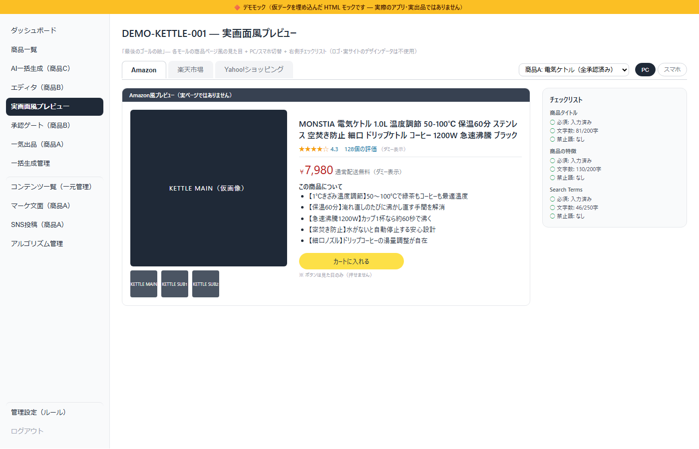
Task: Click 商品タイトル 必須: 入力済み status circle
Action: click(553, 122)
